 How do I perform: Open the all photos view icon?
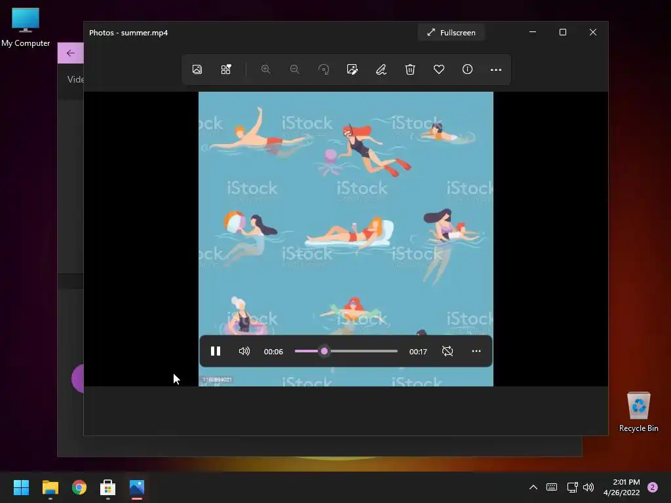pyautogui.click(x=197, y=69)
